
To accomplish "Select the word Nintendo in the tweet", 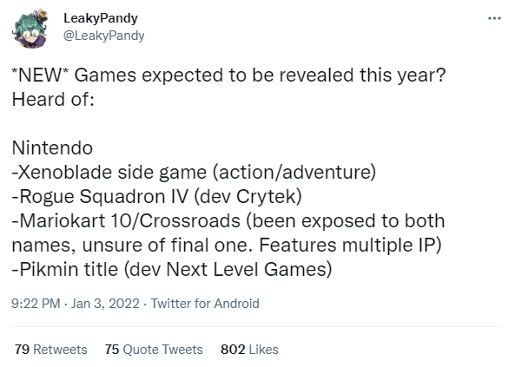I will click(53, 148).
